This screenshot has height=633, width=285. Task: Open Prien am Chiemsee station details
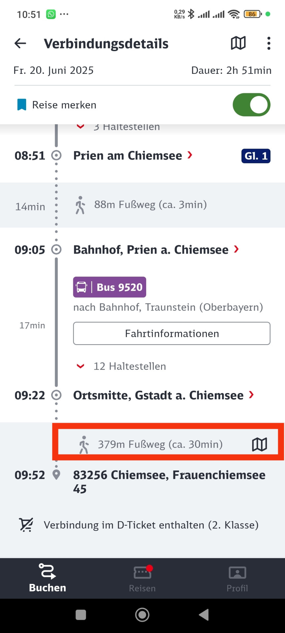click(x=133, y=156)
